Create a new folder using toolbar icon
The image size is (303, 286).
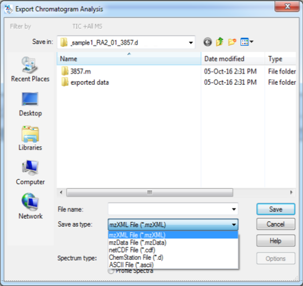coord(232,42)
